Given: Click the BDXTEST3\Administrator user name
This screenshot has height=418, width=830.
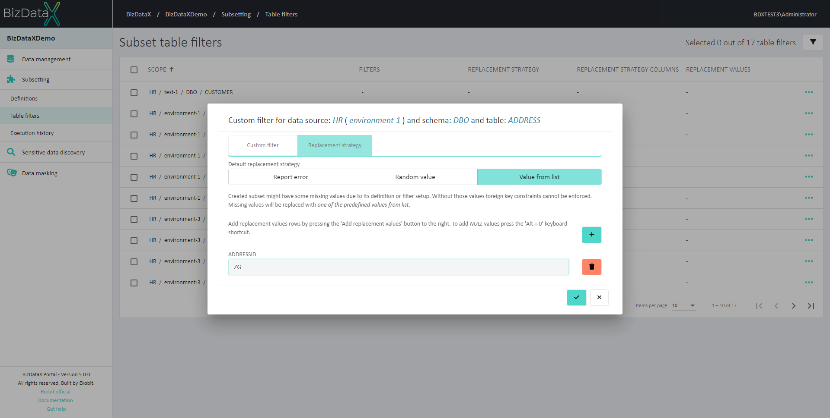Looking at the screenshot, I should coord(785,14).
